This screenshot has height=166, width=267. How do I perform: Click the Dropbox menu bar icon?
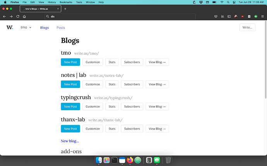tap(201, 2)
